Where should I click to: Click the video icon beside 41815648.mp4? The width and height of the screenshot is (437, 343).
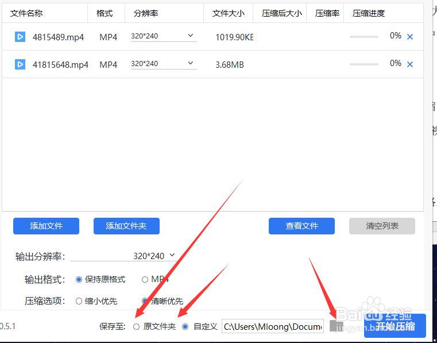20,64
